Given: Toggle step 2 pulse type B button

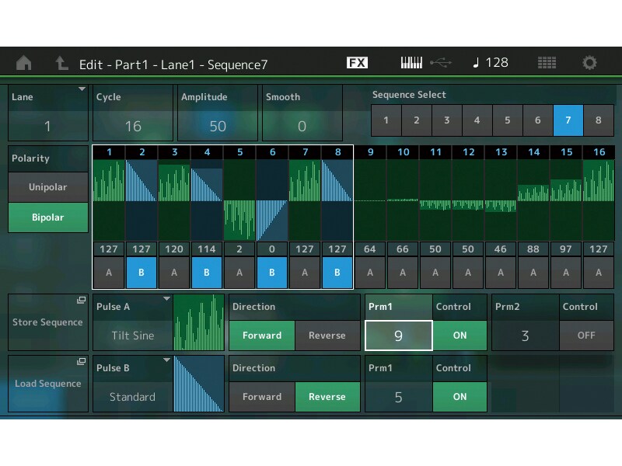Looking at the screenshot, I should [142, 273].
